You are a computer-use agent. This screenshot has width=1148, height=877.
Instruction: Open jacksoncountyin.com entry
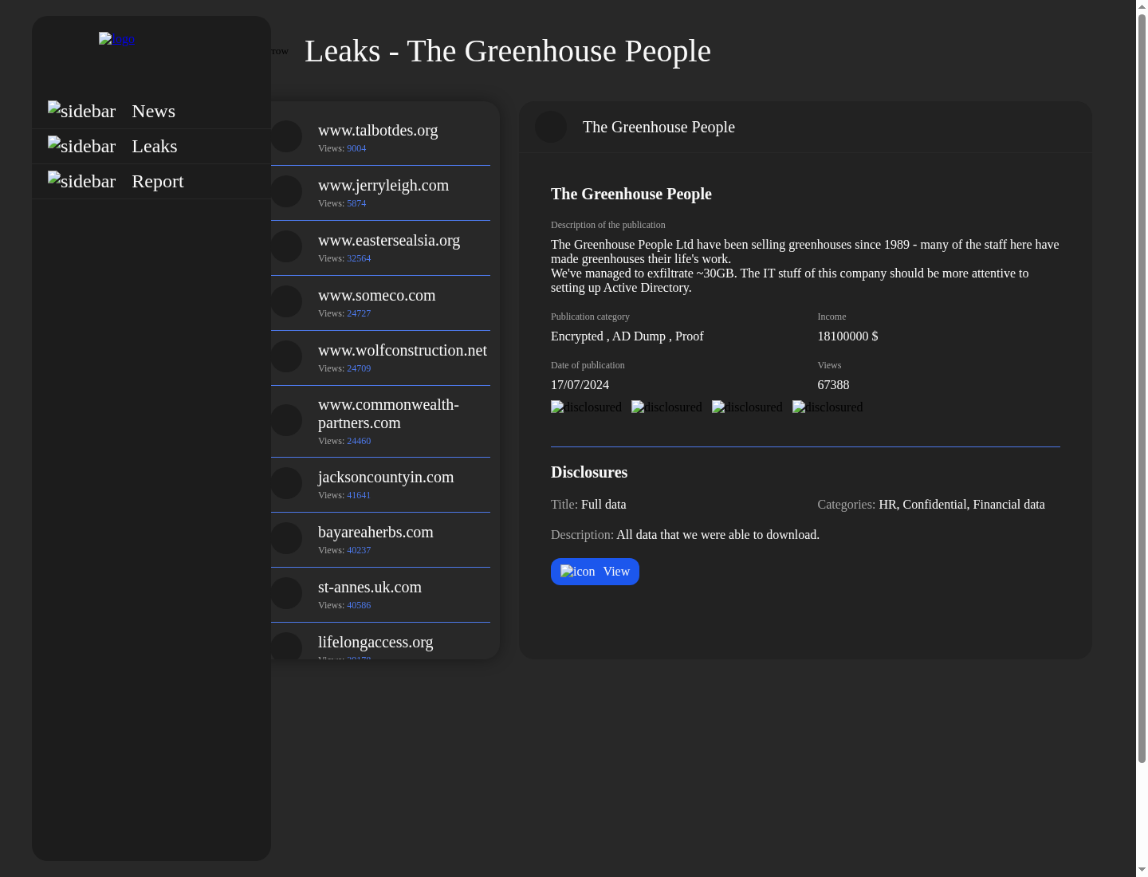tap(380, 485)
